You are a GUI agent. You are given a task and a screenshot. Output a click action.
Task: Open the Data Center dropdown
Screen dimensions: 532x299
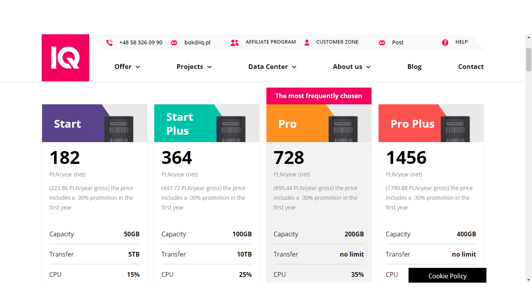[272, 67]
